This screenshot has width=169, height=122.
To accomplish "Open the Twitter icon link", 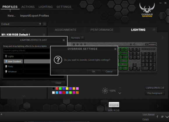I will (162, 116).
